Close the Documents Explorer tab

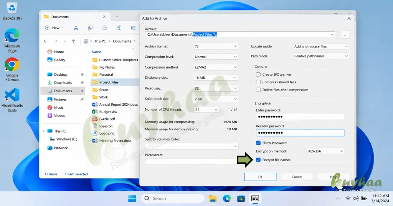[104, 17]
